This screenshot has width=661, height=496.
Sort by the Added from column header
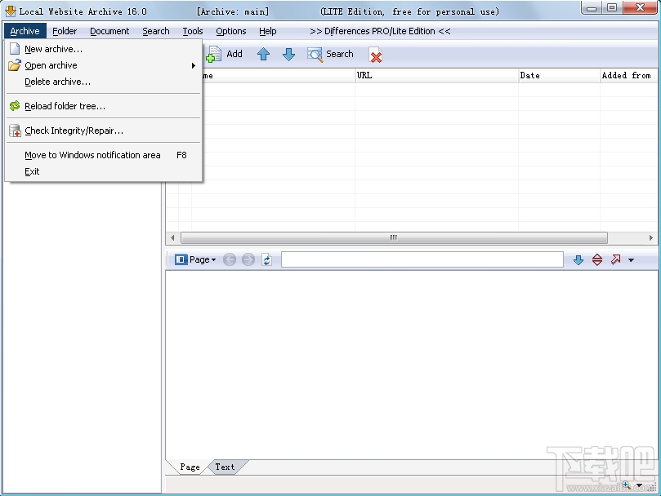pyautogui.click(x=628, y=75)
